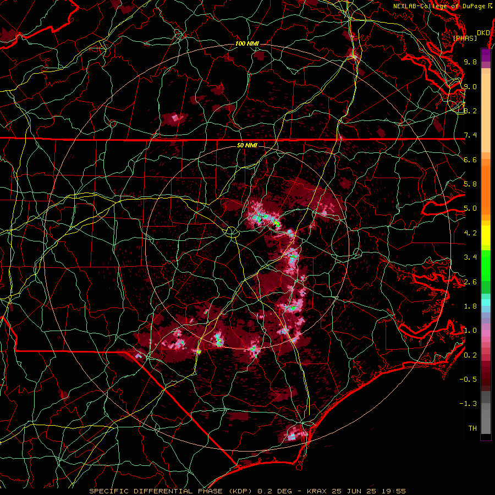Click the 19:55 timestamp in the footer
The height and width of the screenshot is (495, 495).
[394, 491]
